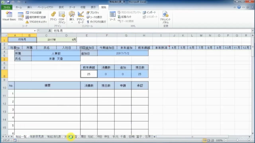Select Normal view in status bar
This screenshot has height=143, width=255.
pos(204,140)
